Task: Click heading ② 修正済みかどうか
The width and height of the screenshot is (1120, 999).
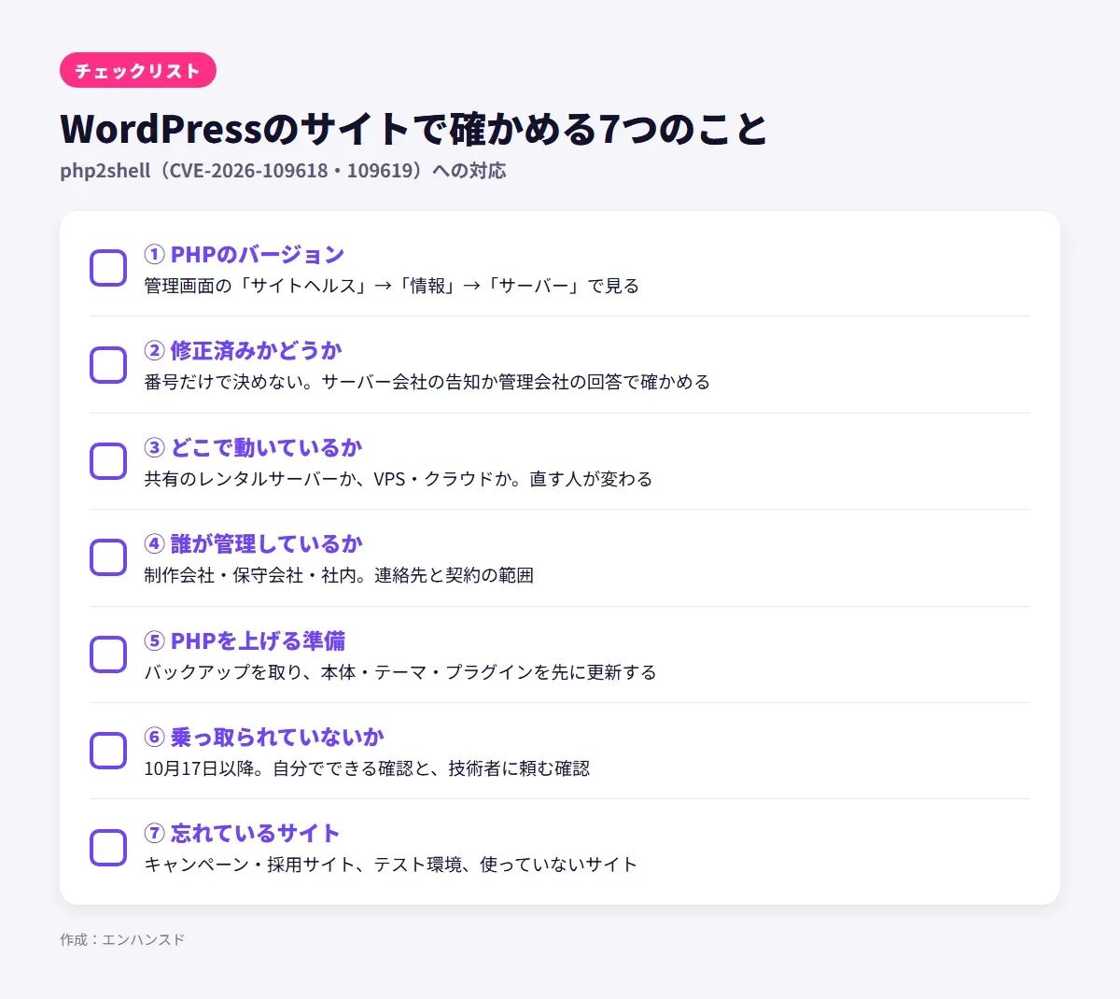Action: tap(244, 351)
